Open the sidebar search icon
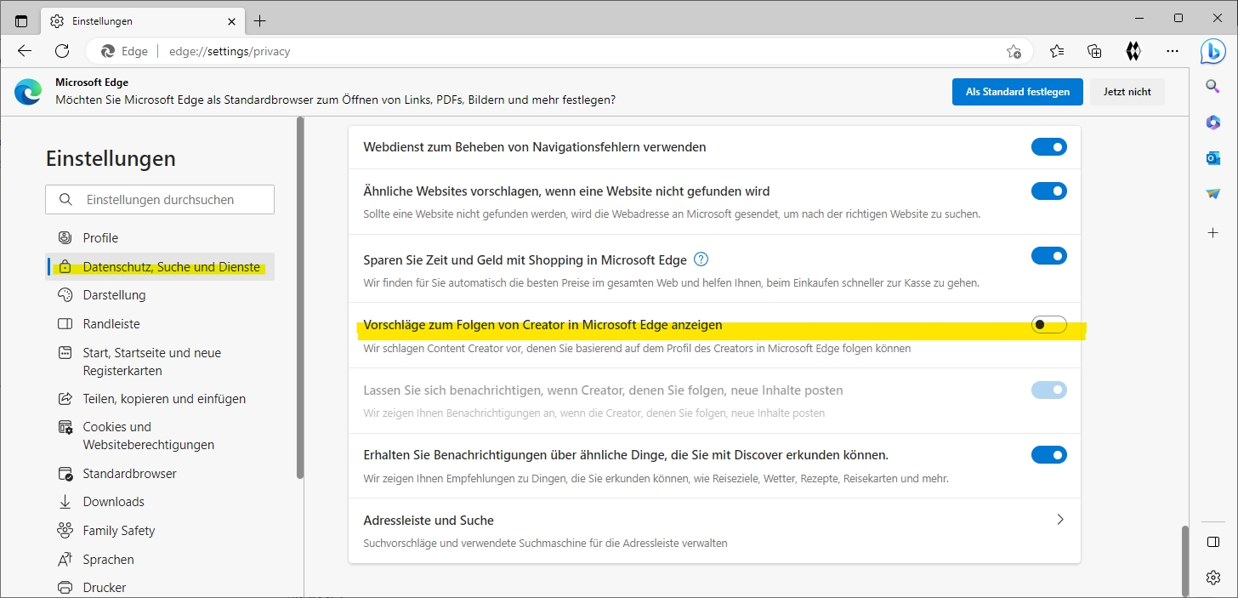 coord(1213,86)
